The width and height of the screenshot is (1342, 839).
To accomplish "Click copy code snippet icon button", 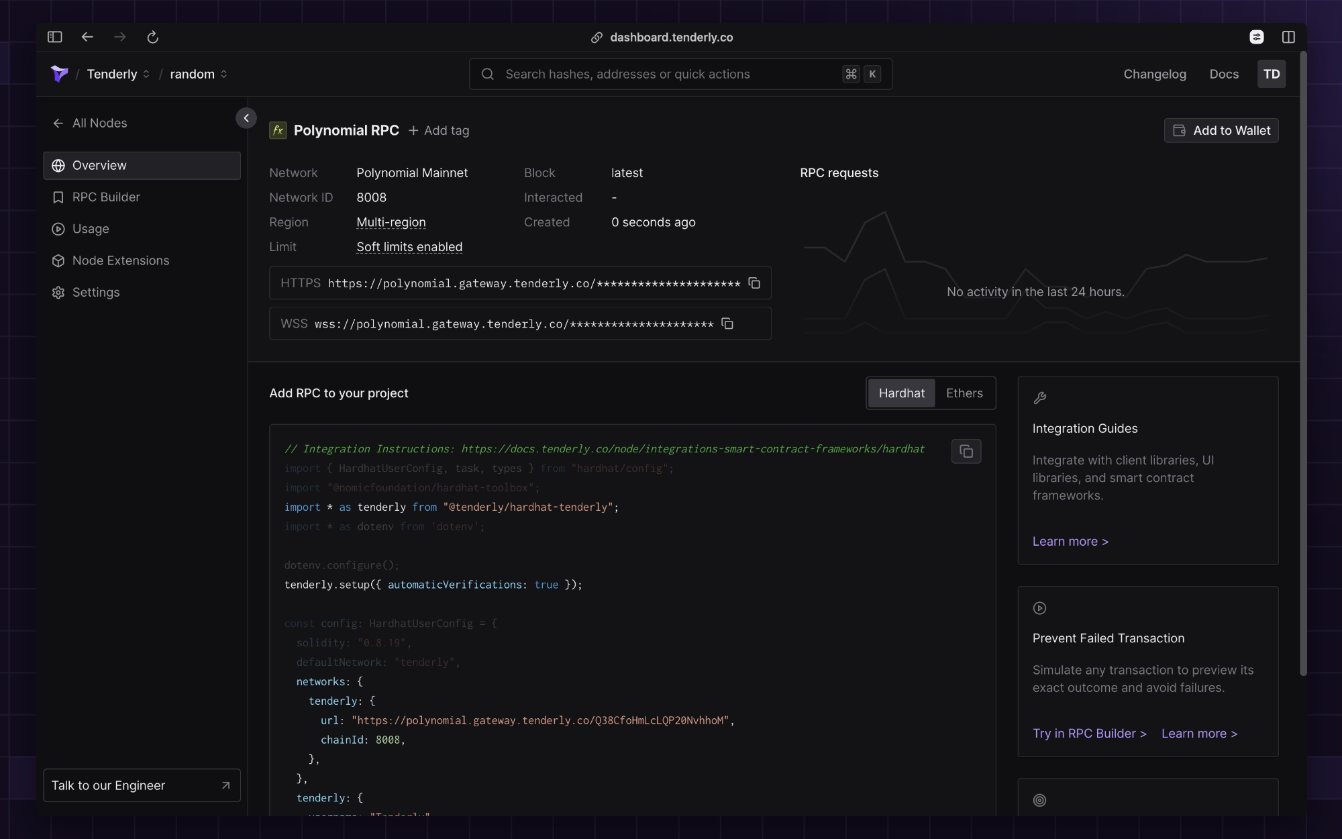I will [x=966, y=452].
